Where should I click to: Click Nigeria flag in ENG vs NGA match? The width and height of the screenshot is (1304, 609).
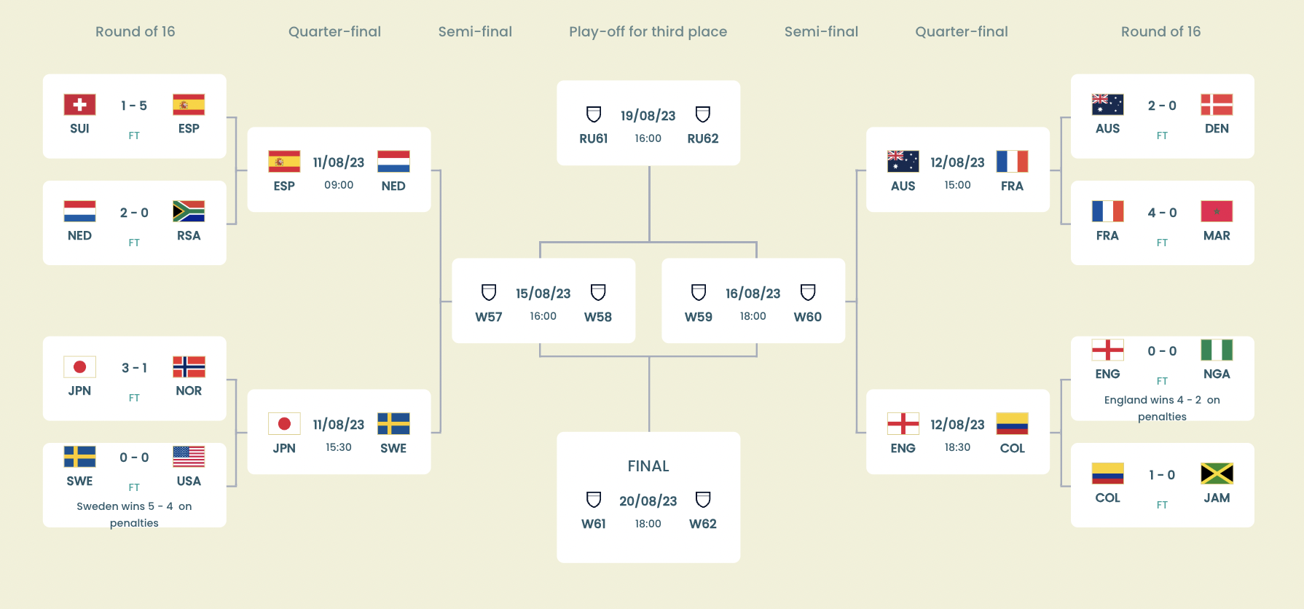pos(1217,350)
